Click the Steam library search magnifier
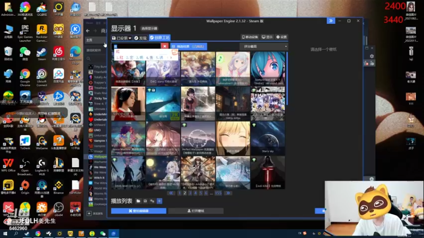The width and height of the screenshot is (424, 238). [x=89, y=59]
